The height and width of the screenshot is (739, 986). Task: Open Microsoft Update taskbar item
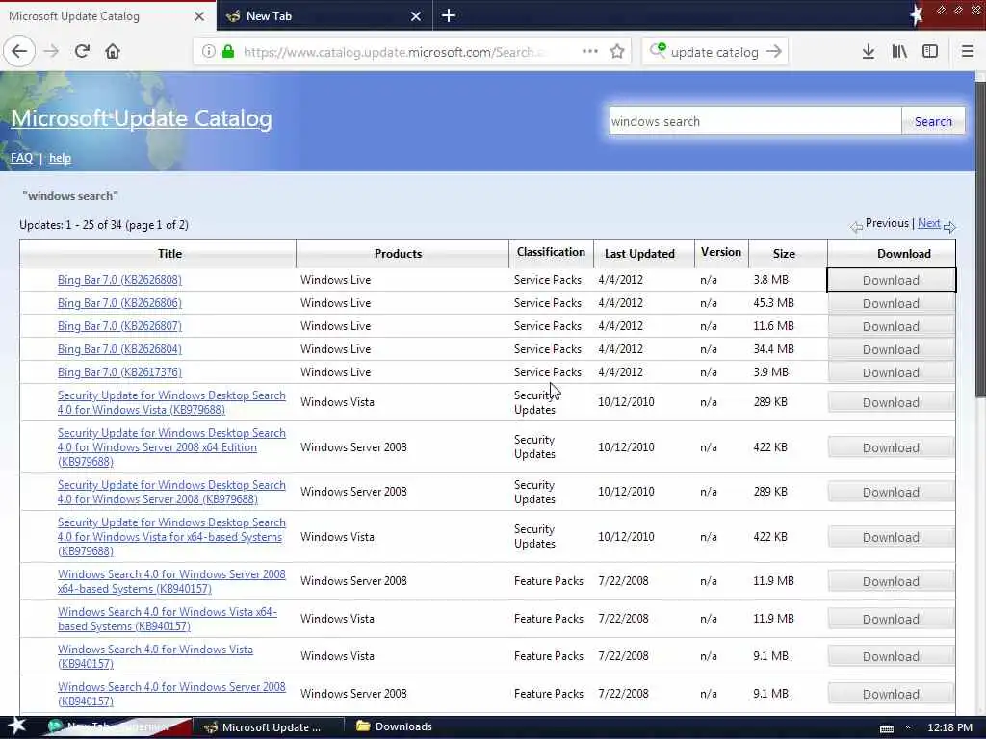click(x=269, y=727)
